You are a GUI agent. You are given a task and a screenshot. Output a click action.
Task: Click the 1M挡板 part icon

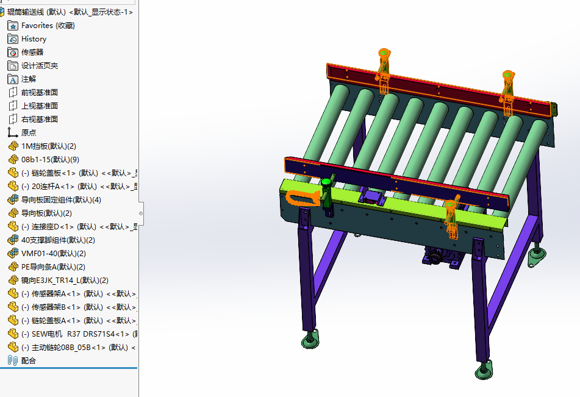pyautogui.click(x=13, y=146)
